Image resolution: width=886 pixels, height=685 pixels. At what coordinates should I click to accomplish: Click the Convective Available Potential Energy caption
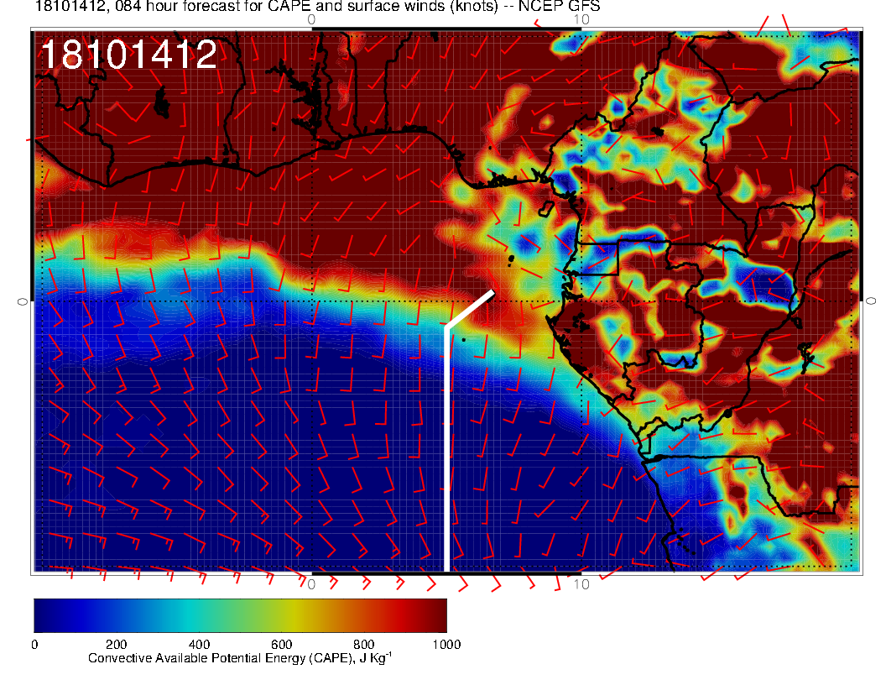(x=239, y=659)
